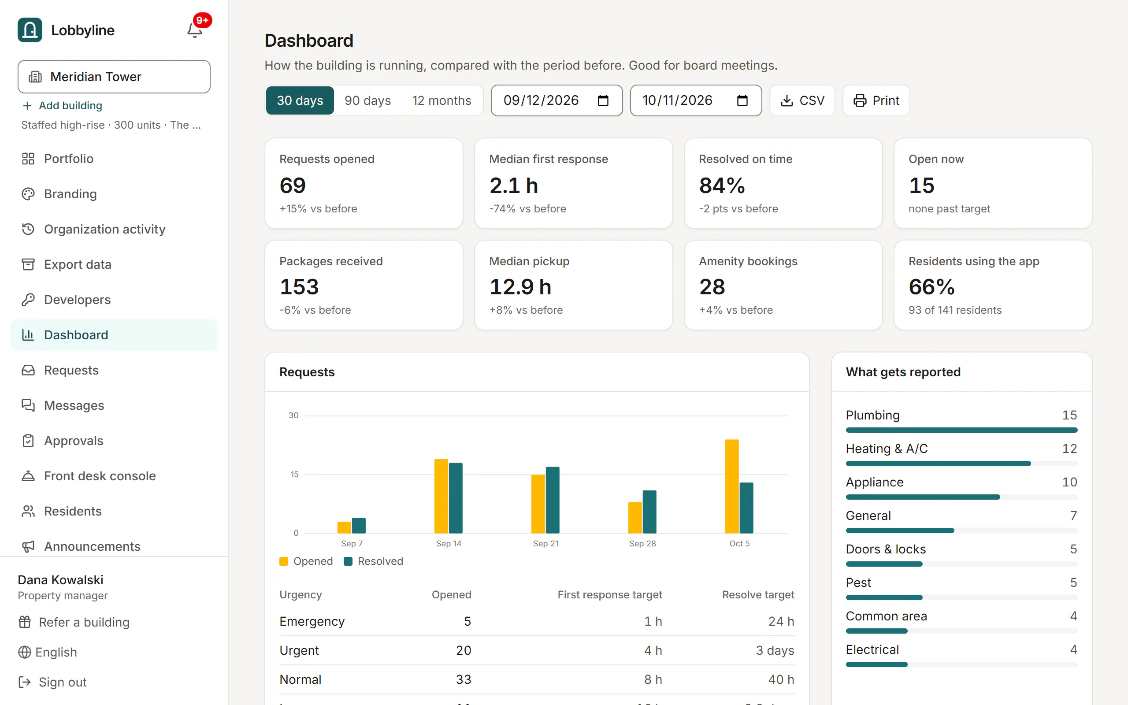Click the Add building link
The width and height of the screenshot is (1128, 705).
click(x=63, y=105)
